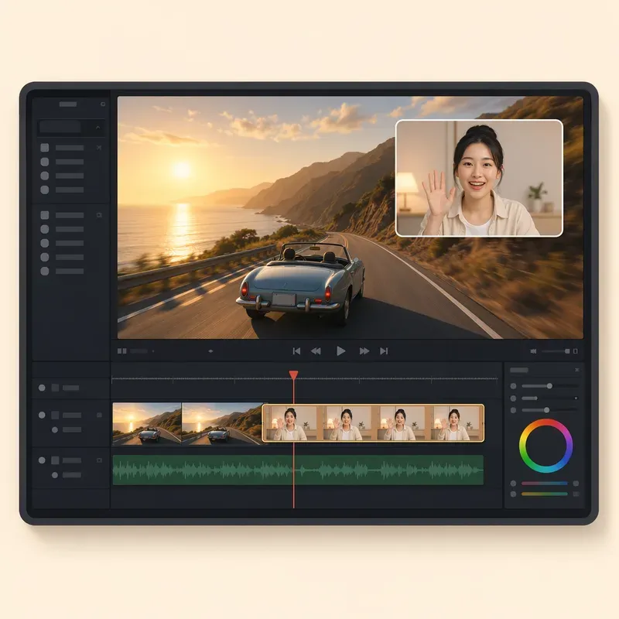Adjust the first slider in the color panel
This screenshot has width=619, height=619.
[x=550, y=385]
